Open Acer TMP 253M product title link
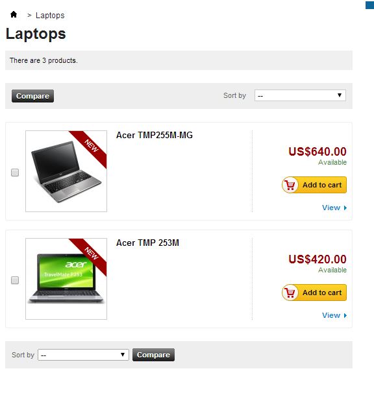 click(147, 243)
